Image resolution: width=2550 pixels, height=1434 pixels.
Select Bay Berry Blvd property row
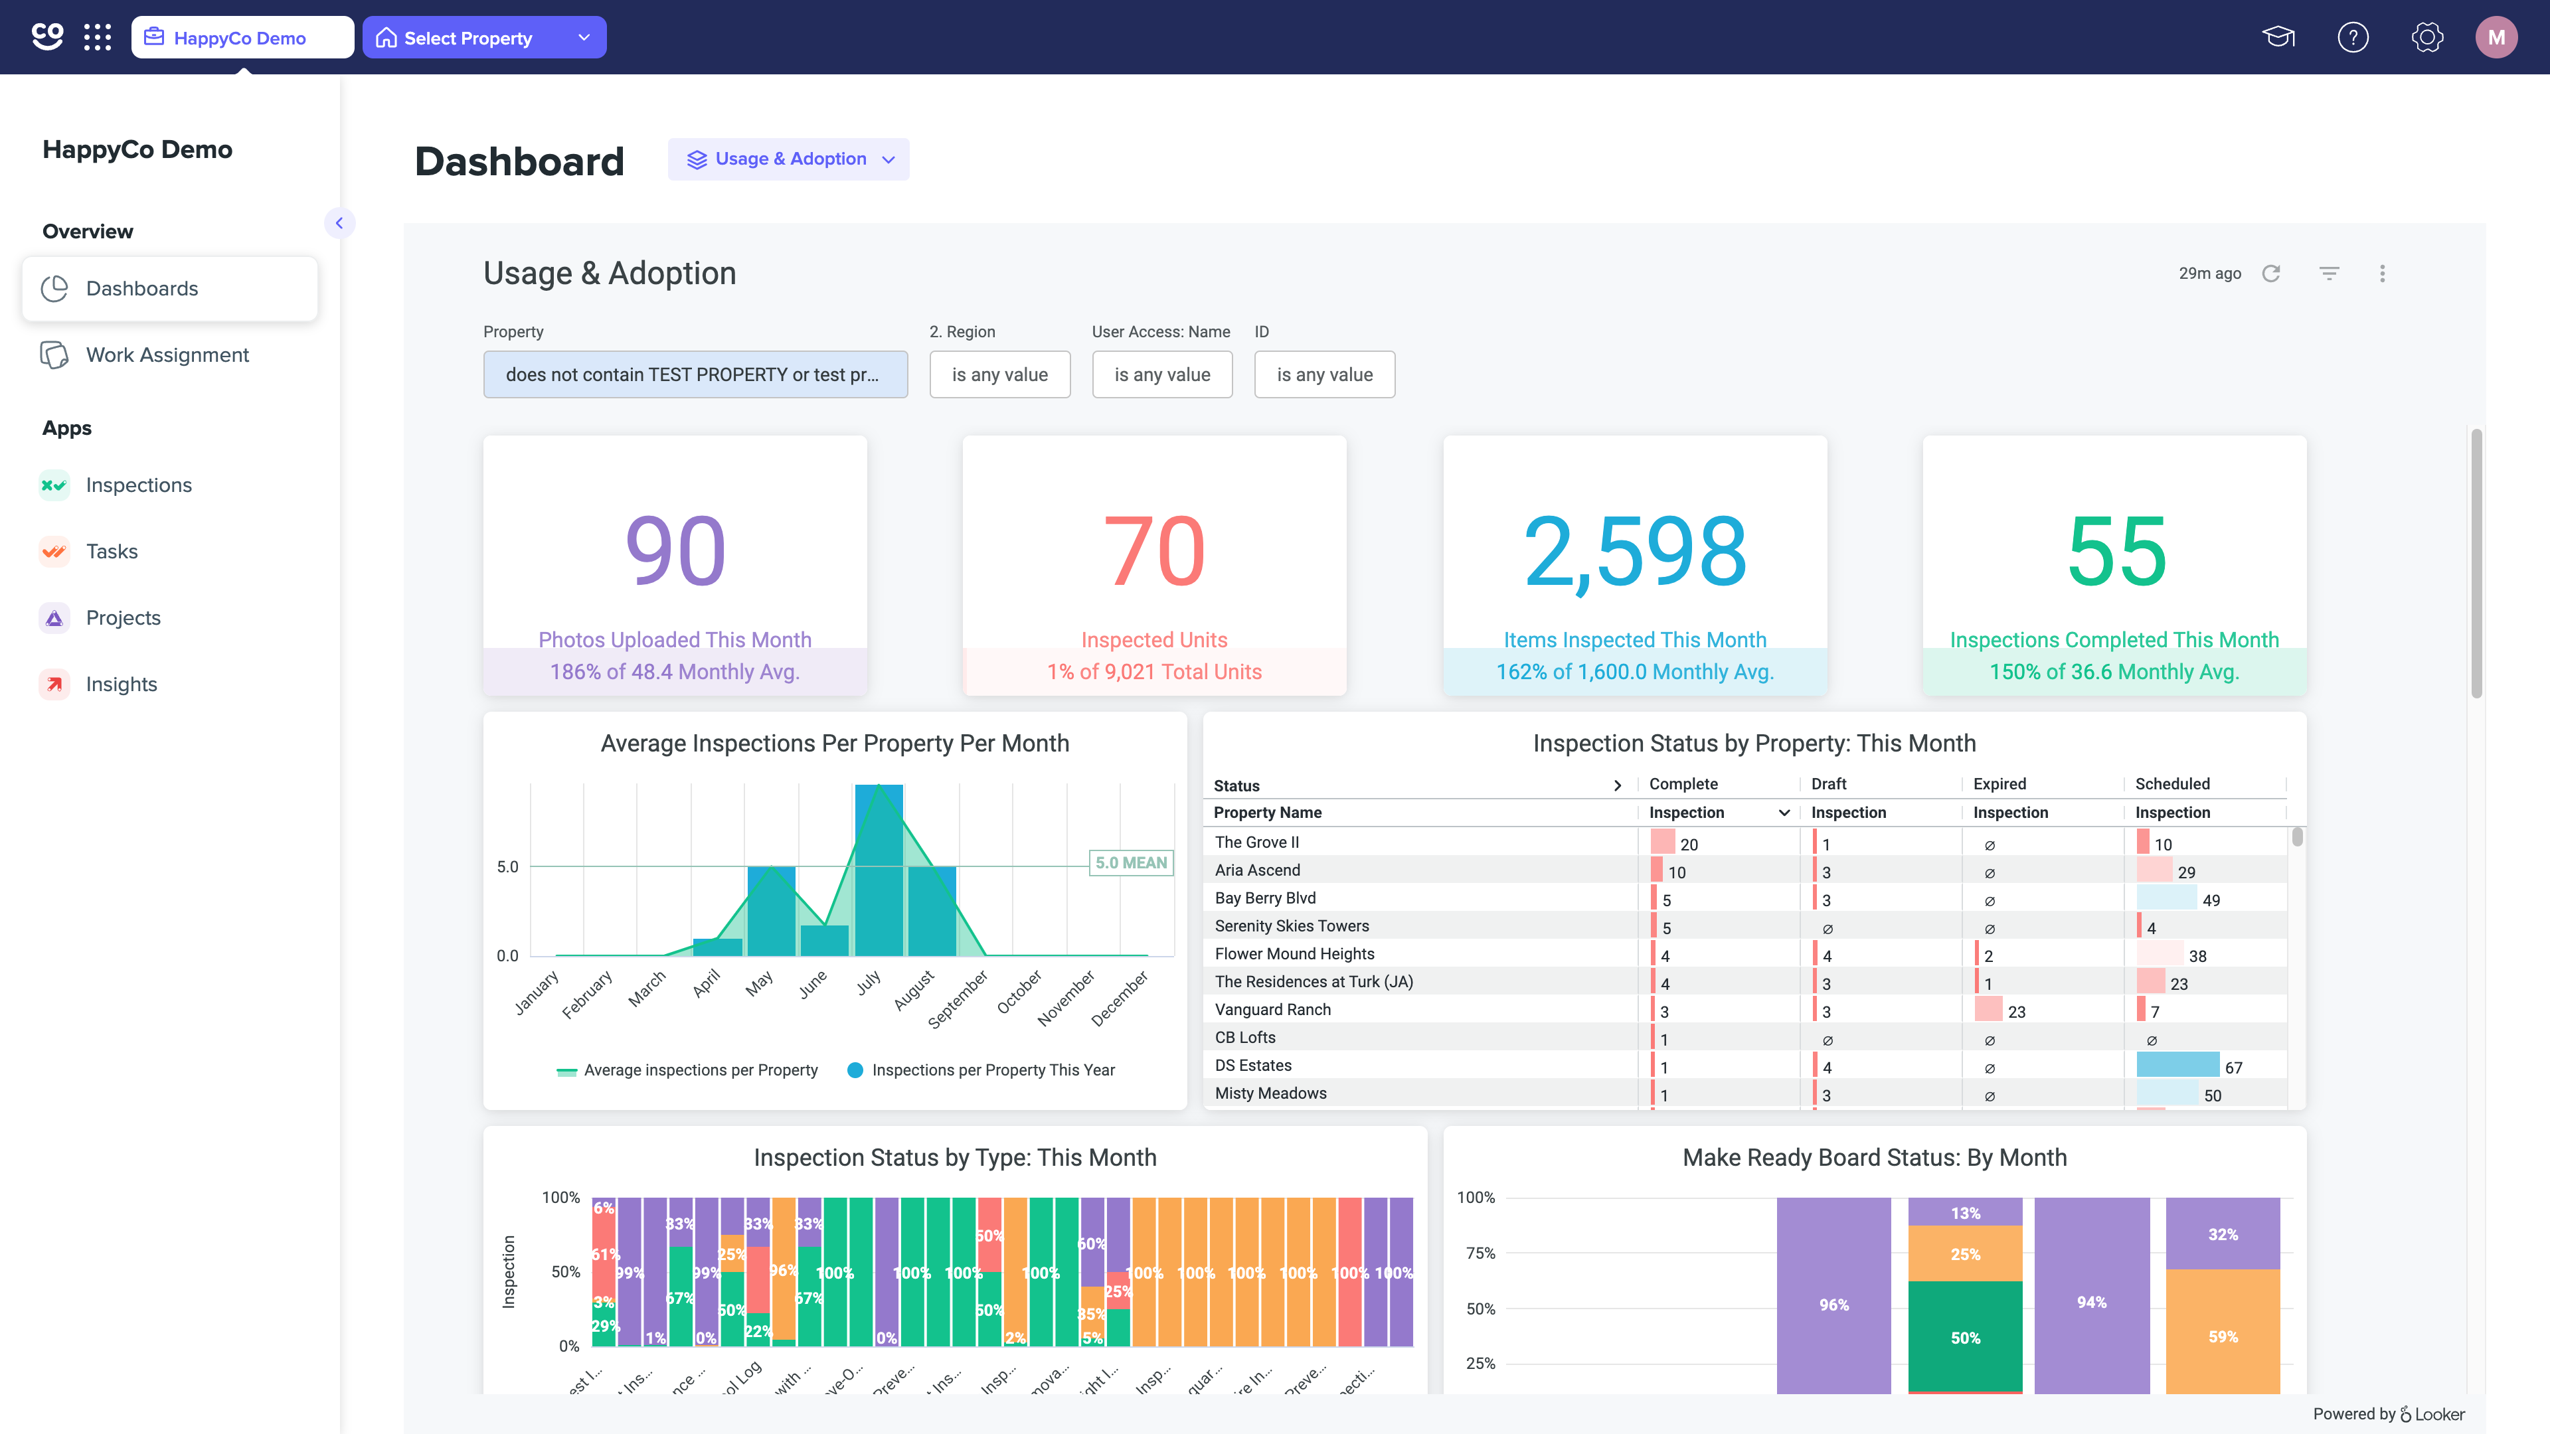click(1745, 898)
